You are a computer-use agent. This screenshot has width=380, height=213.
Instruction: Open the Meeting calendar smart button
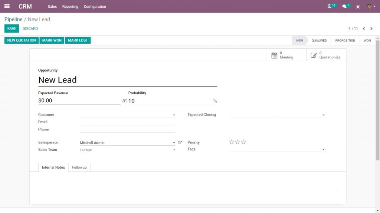(x=286, y=54)
